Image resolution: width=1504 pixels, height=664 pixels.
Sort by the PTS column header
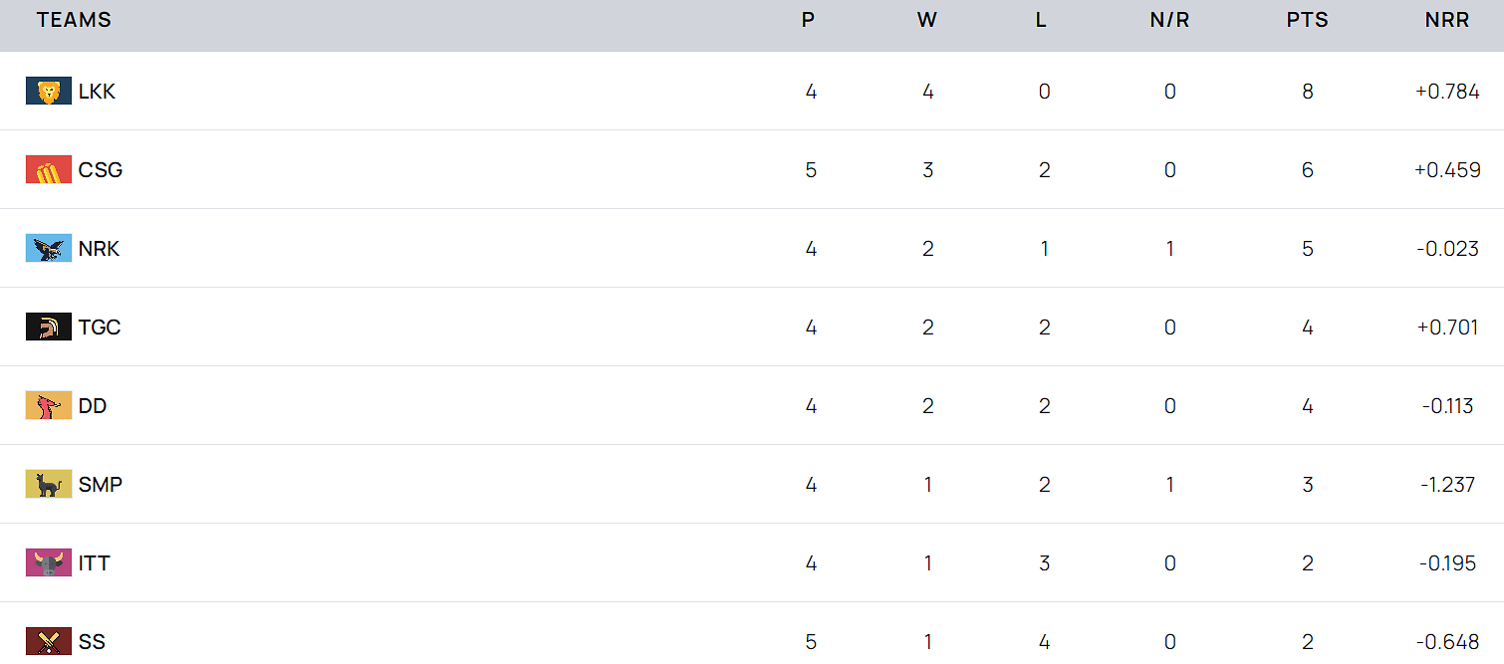point(1307,20)
